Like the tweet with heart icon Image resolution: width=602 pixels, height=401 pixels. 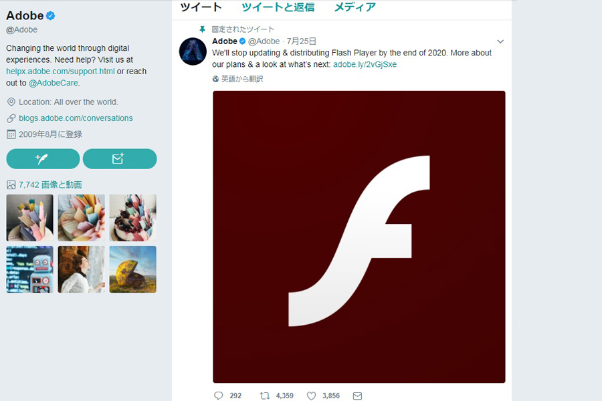coord(311,396)
